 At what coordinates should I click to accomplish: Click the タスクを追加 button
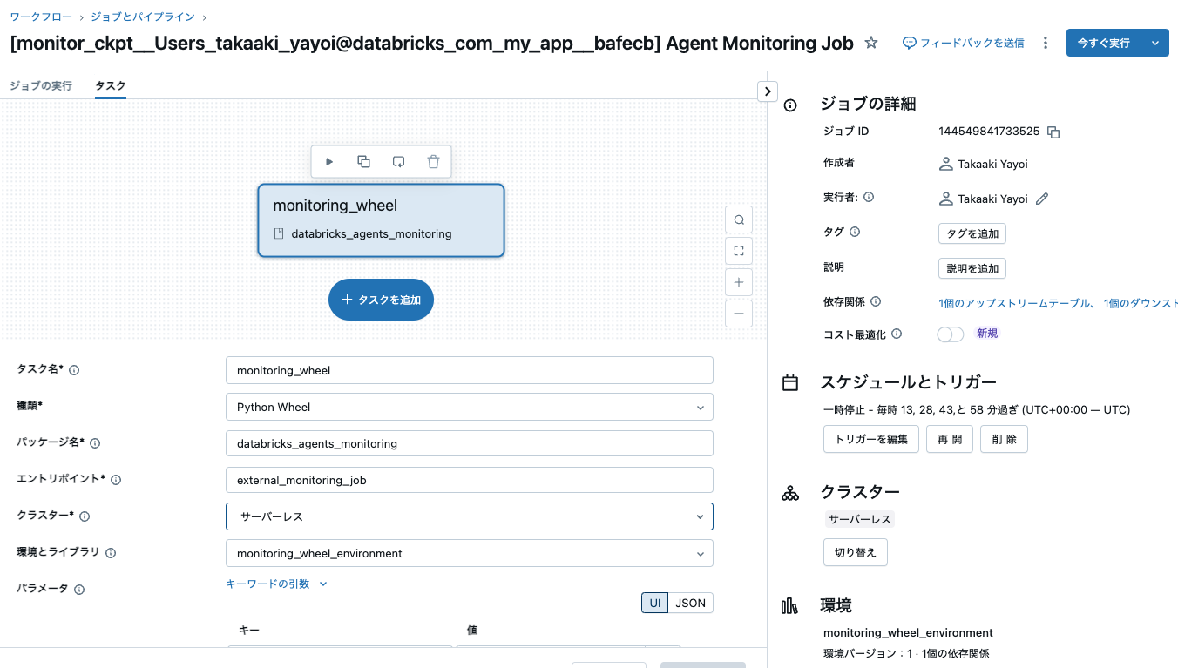(x=381, y=300)
